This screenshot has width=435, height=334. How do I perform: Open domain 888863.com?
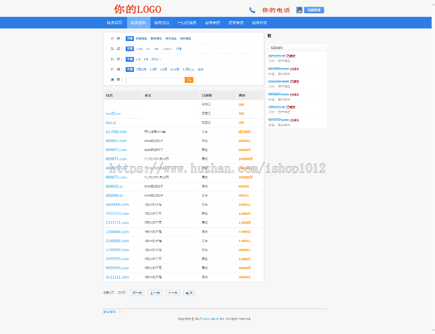[116, 140]
